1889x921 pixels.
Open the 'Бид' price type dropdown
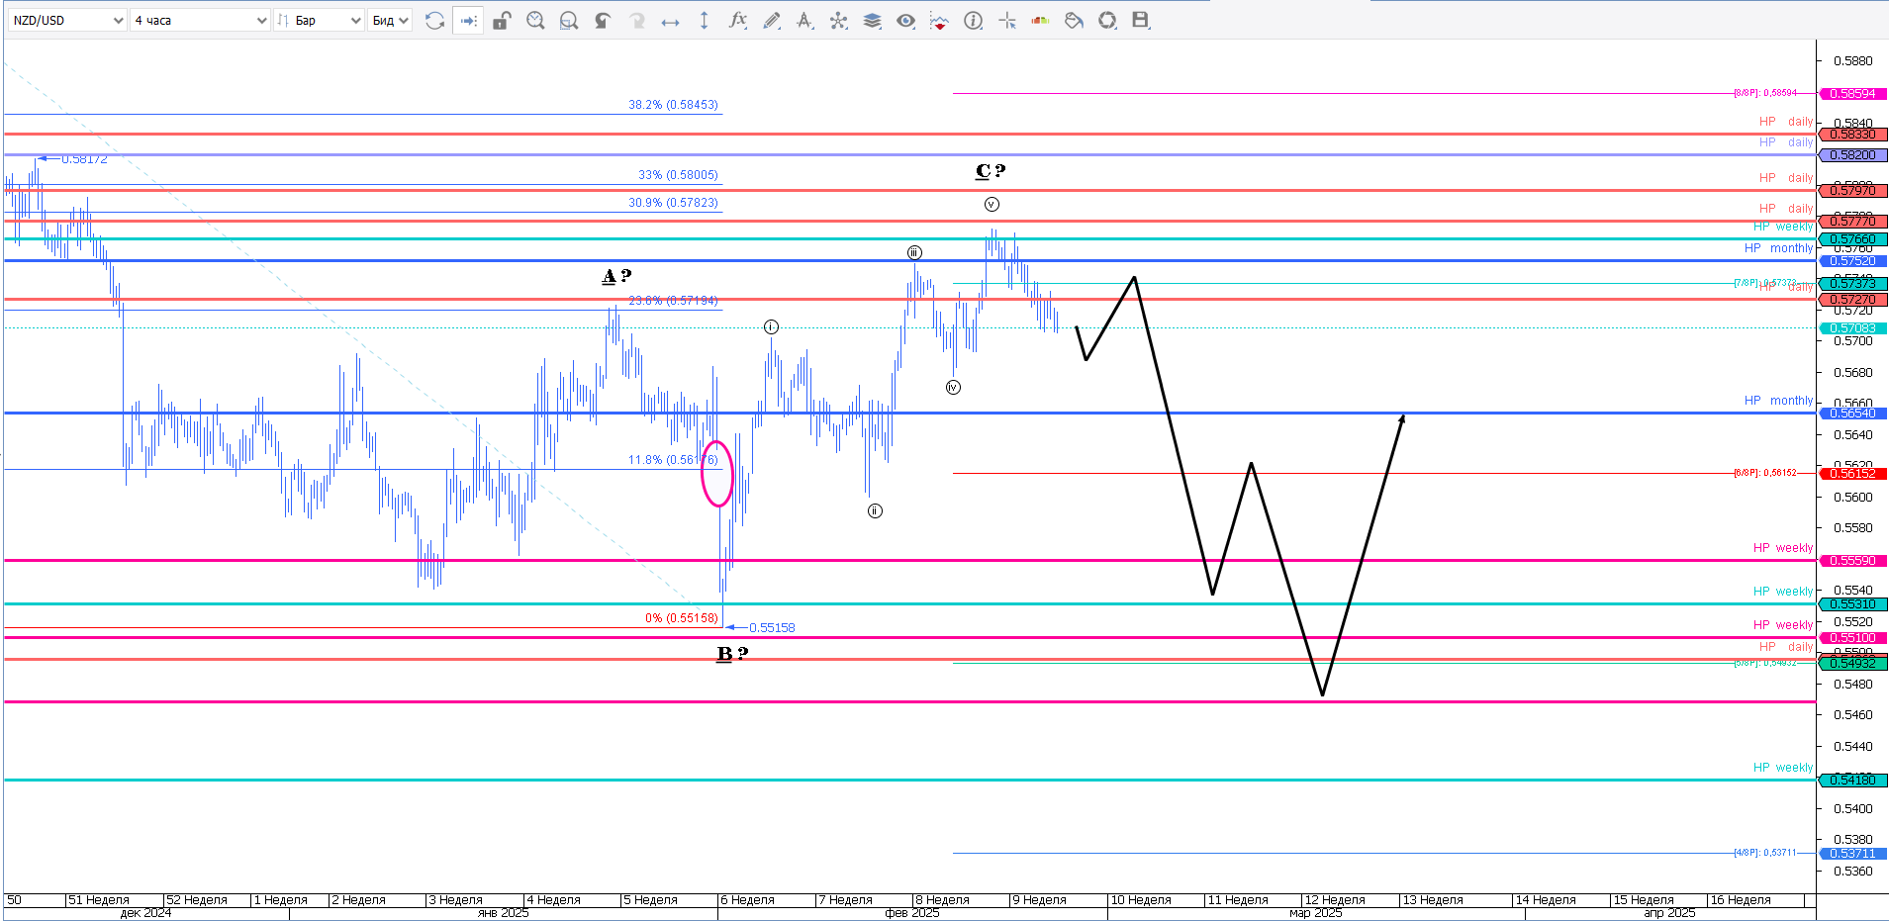click(x=390, y=20)
